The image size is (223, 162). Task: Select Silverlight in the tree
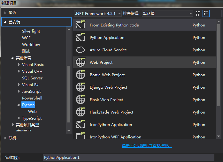tap(31, 31)
